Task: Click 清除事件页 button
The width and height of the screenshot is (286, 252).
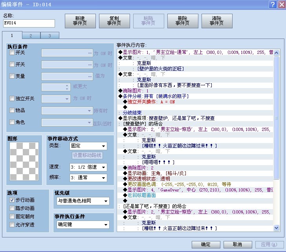Action: tap(217, 21)
